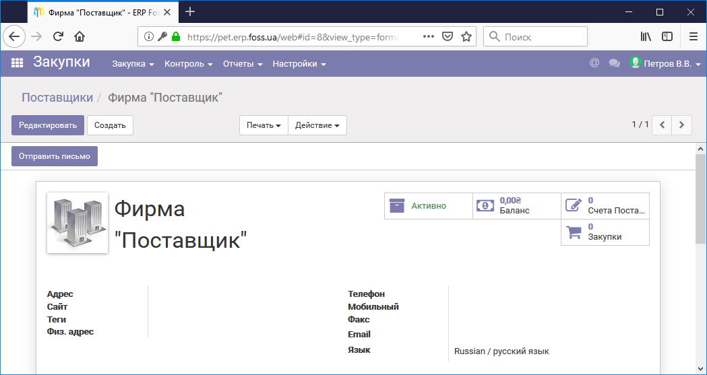
Task: Click the green padlock security icon
Action: click(x=176, y=37)
